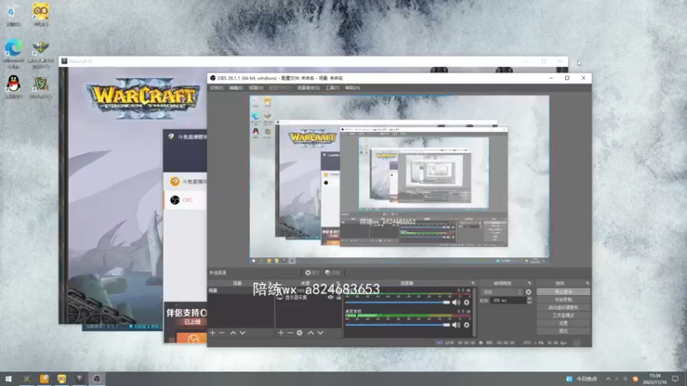
Task: Open QQ penguin desktop shortcut
Action: tap(14, 87)
